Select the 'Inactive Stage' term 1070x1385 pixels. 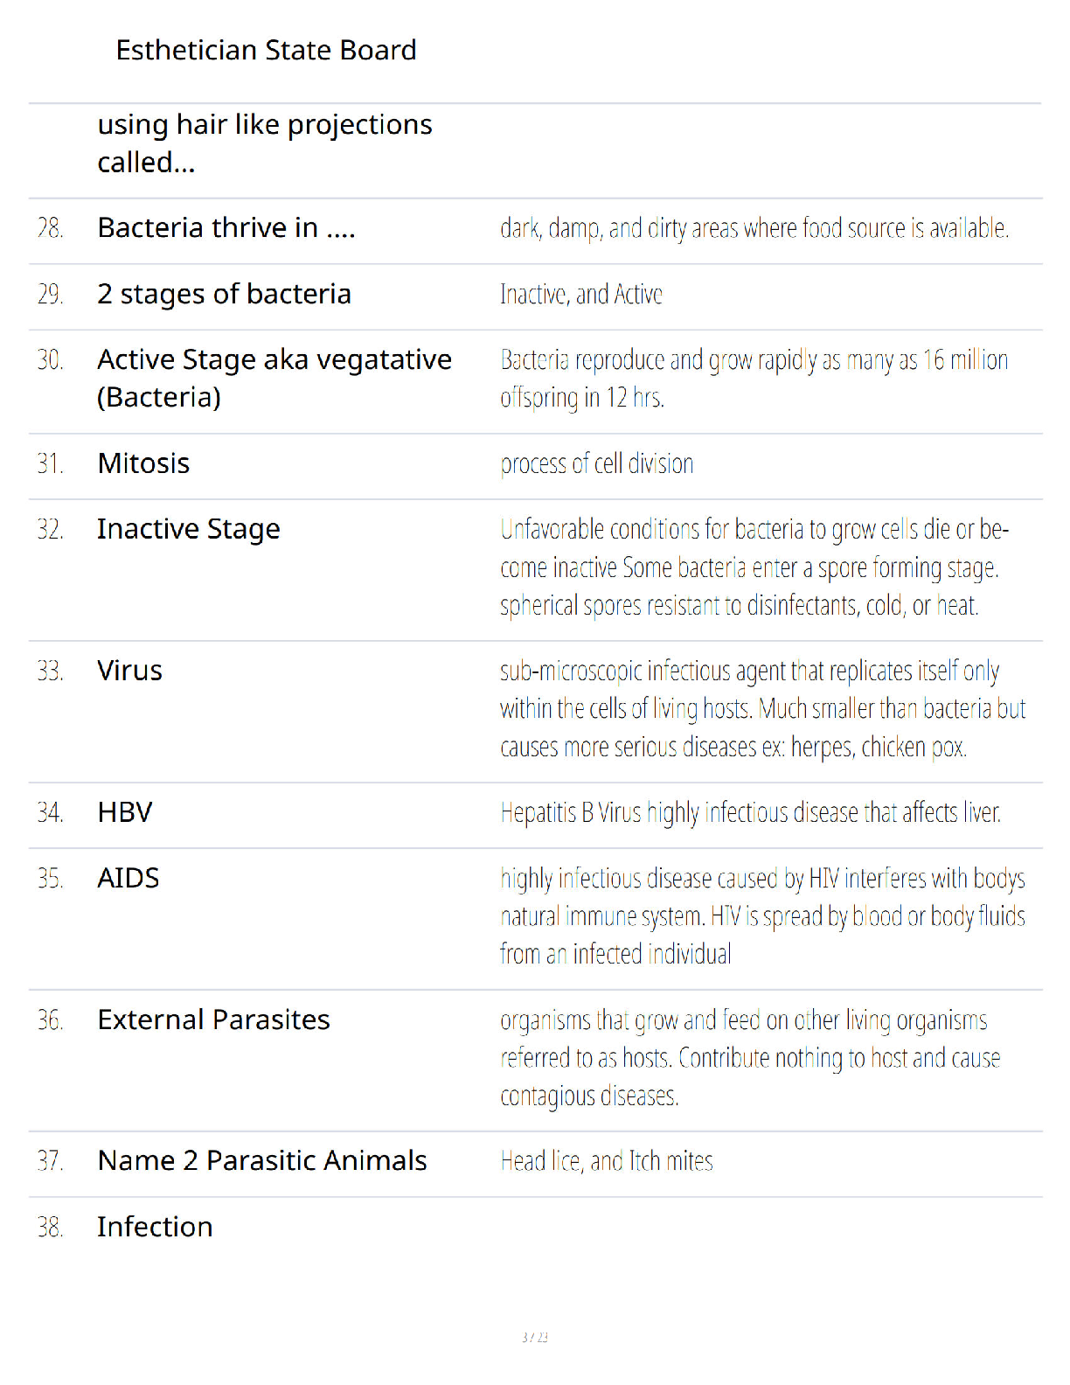[x=189, y=529]
